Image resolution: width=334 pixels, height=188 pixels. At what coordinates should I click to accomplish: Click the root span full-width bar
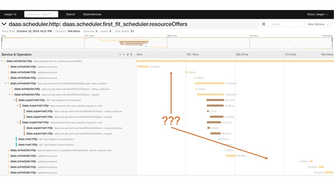click(235, 61)
